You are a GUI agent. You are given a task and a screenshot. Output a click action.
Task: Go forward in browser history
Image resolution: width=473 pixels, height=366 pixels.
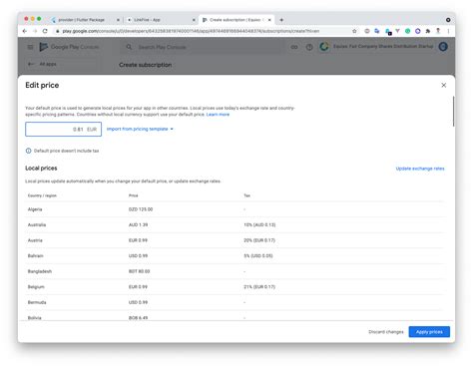35,31
